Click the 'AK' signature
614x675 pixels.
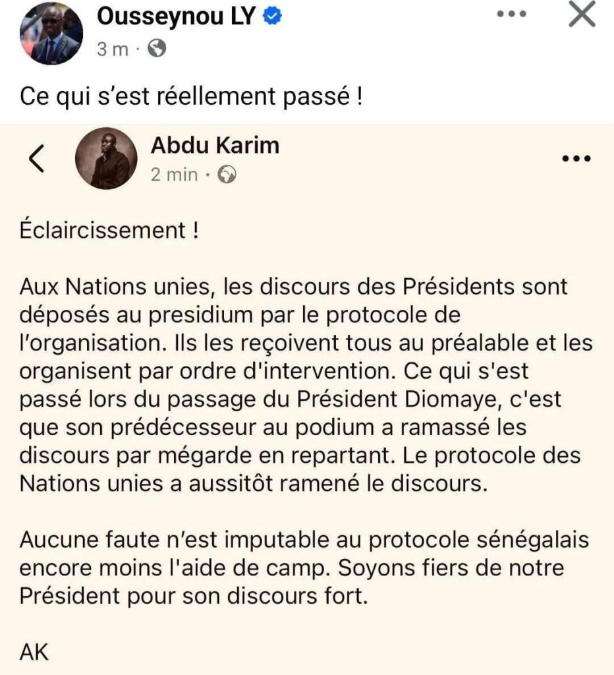tap(34, 653)
